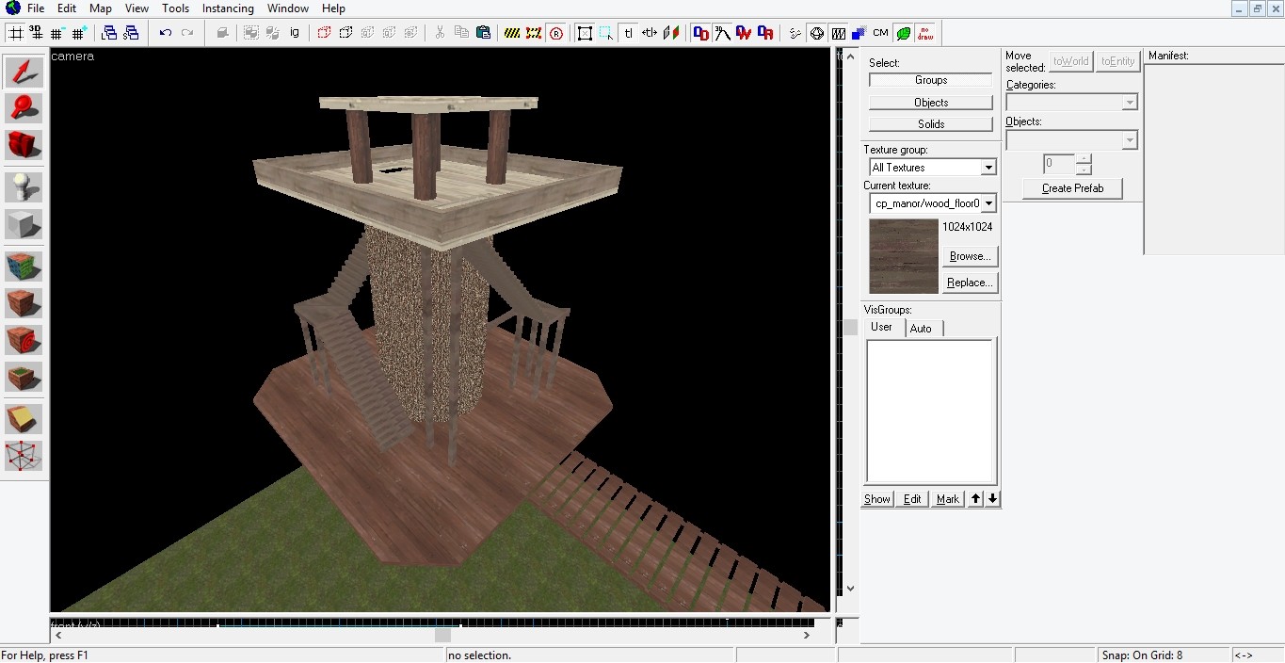Open the All Textures texture group dropdown

[x=987, y=167]
